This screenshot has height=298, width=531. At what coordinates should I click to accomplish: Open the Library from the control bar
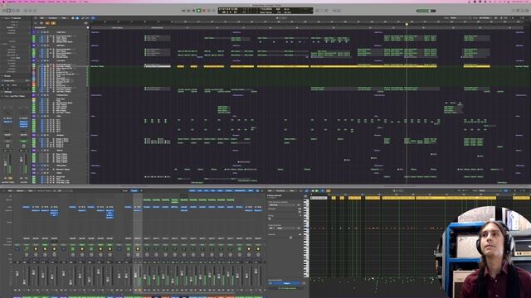point(3,11)
